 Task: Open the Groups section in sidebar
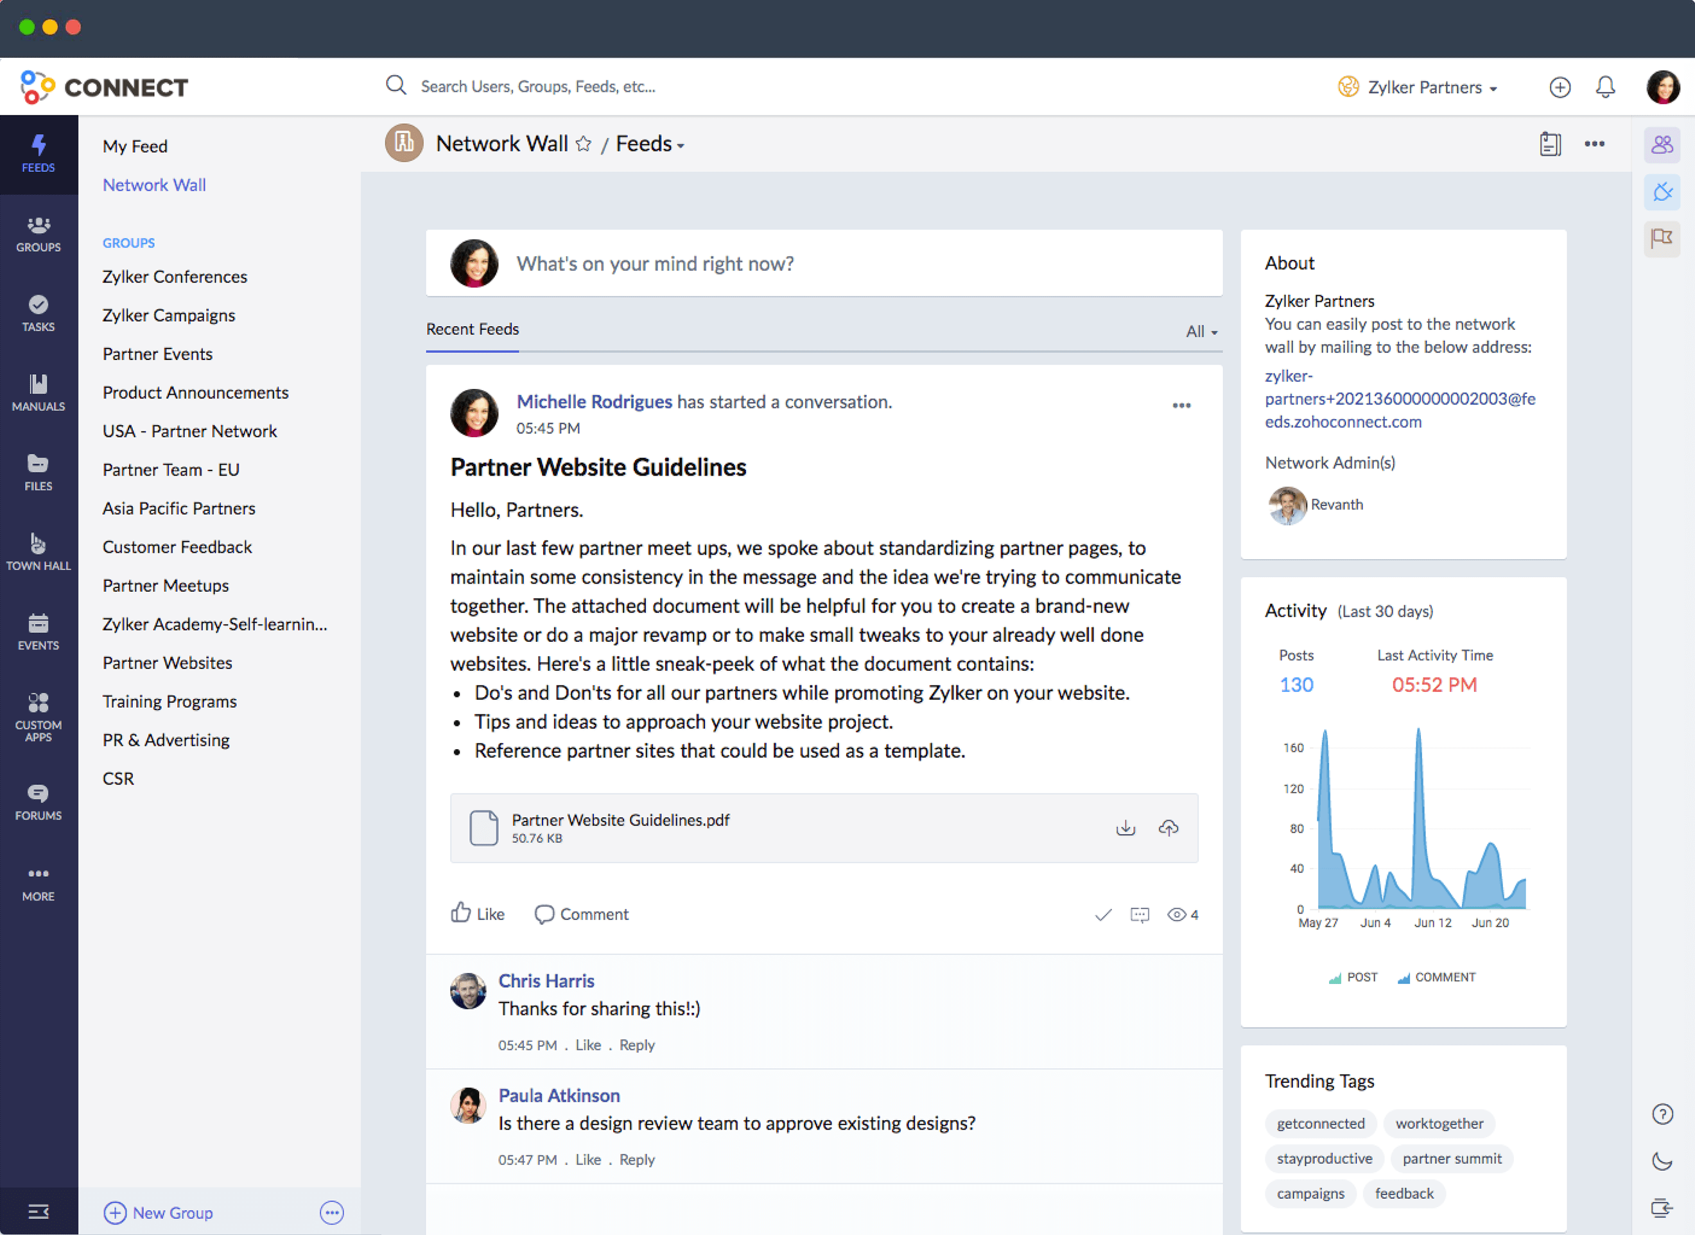(x=38, y=234)
